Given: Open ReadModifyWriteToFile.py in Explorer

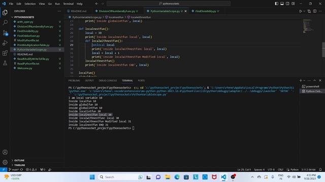Looking at the screenshot, I should click(x=33, y=59).
